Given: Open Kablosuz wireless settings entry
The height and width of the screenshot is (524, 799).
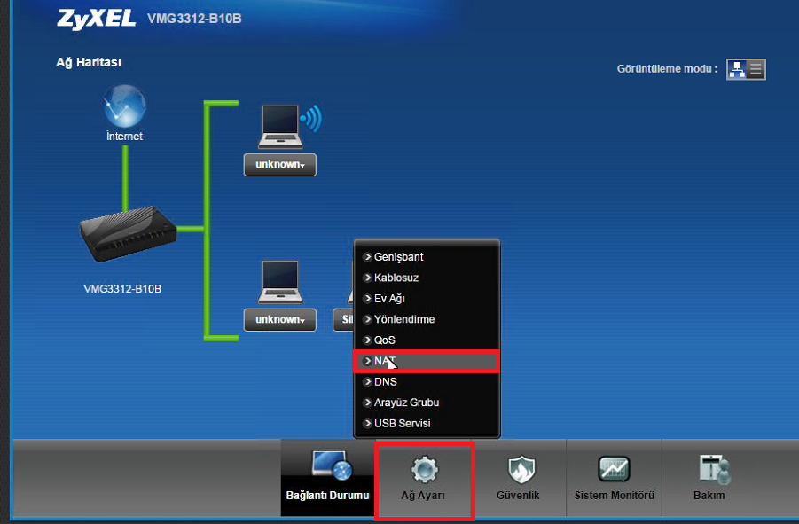Looking at the screenshot, I should pyautogui.click(x=427, y=278).
